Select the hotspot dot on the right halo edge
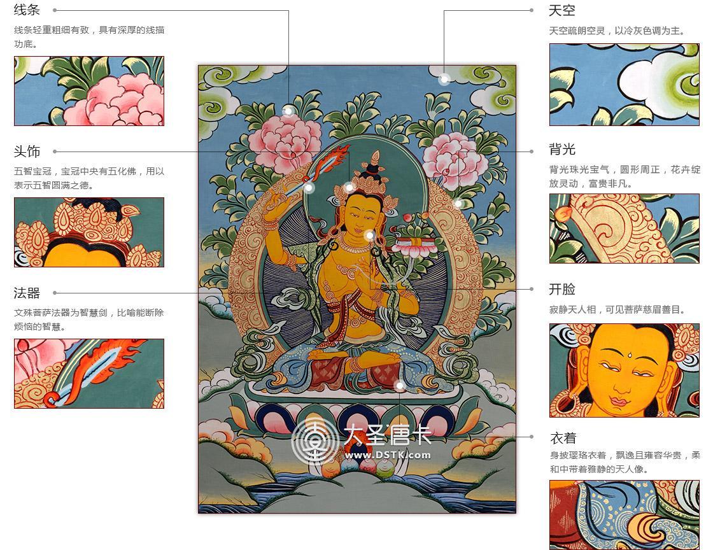713x550 pixels. [x=458, y=203]
